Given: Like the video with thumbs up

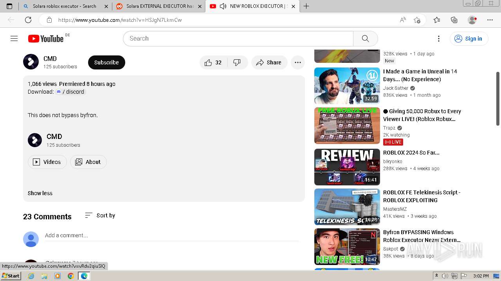Looking at the screenshot, I should pos(213,62).
